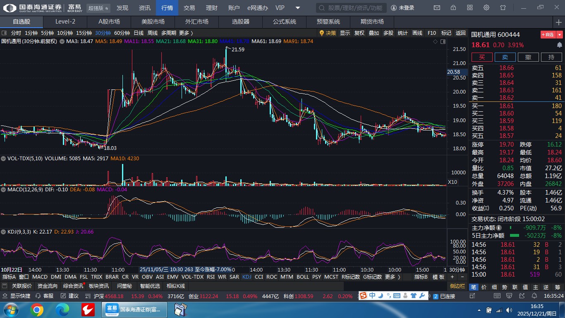Select the A股市场 tab

coord(109,22)
